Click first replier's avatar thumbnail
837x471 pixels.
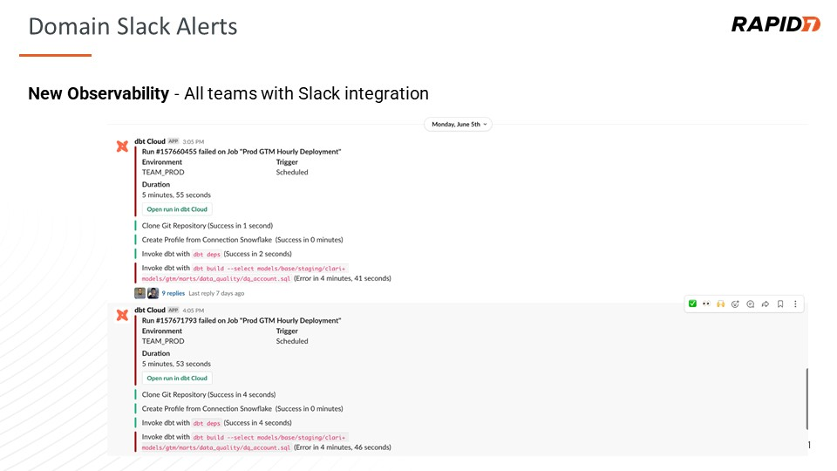point(139,293)
